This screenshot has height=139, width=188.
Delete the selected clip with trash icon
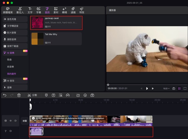pyautogui.click(x=19, y=95)
